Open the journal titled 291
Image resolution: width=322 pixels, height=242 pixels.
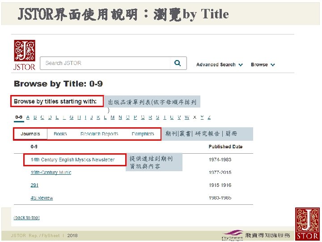[34, 185]
